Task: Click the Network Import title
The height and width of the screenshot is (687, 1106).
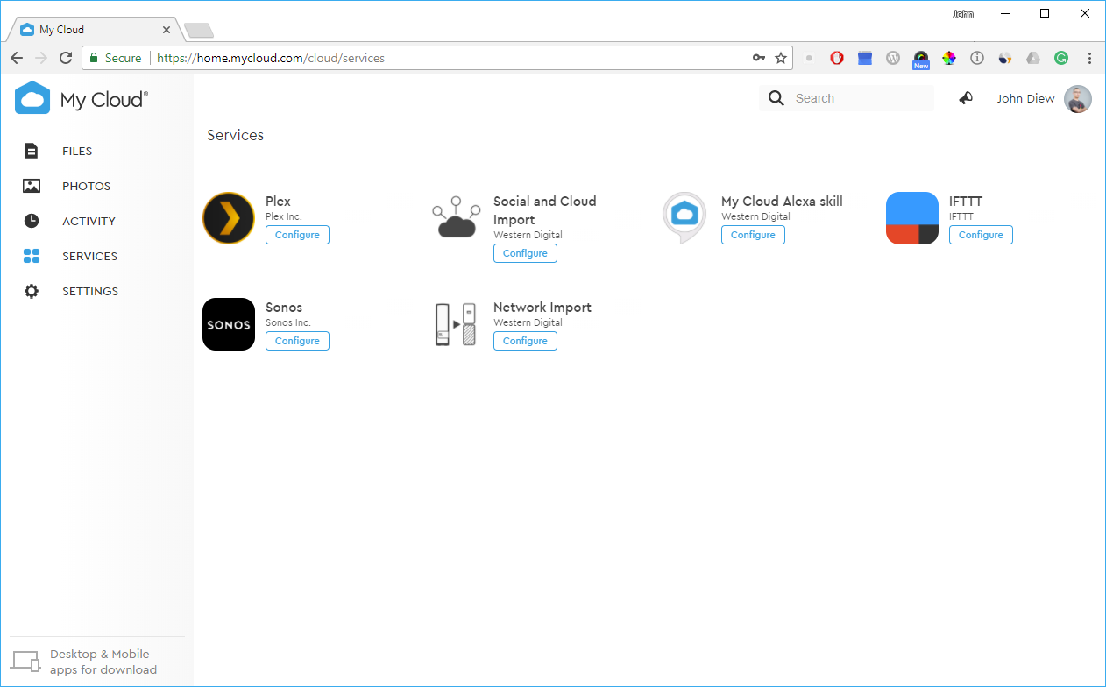Action: [542, 307]
